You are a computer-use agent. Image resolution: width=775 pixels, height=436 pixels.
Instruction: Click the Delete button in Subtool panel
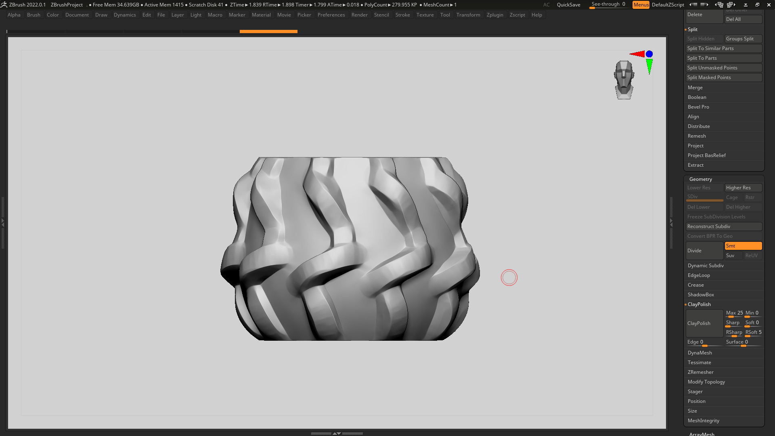[704, 16]
